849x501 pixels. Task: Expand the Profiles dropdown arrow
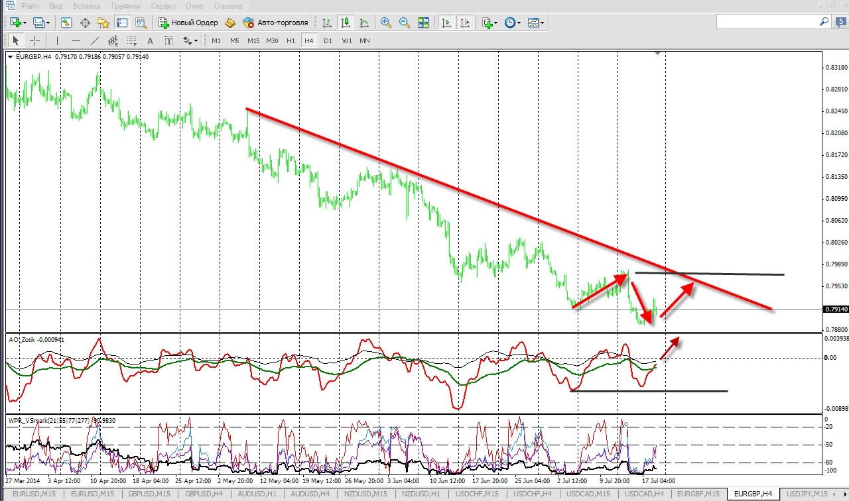point(48,23)
